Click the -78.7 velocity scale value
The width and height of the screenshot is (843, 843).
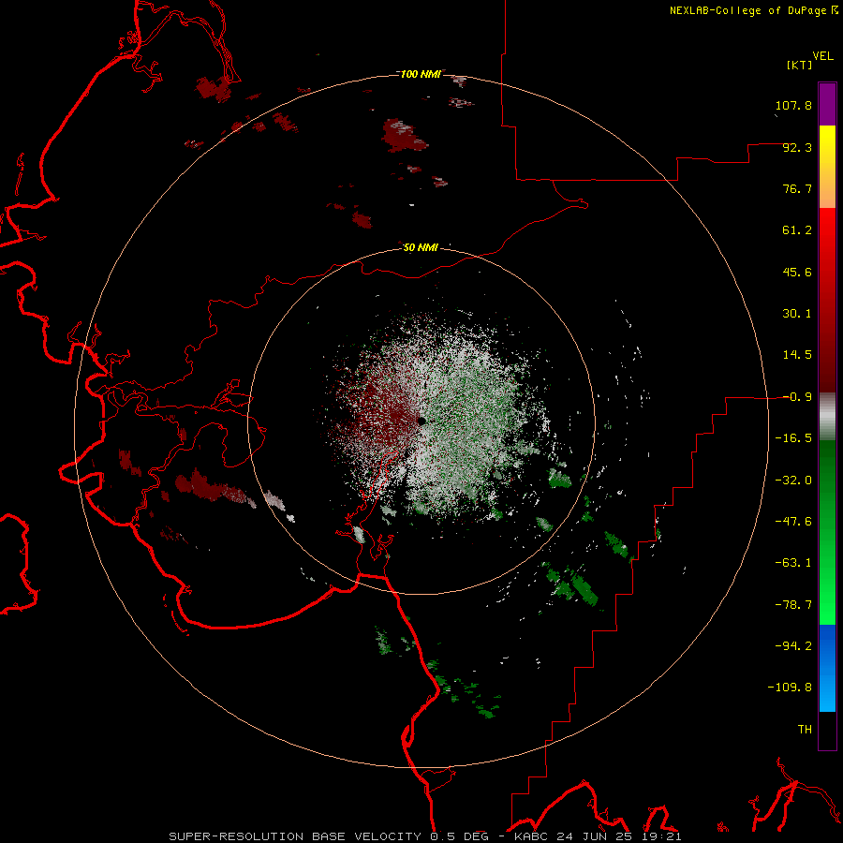coord(793,605)
